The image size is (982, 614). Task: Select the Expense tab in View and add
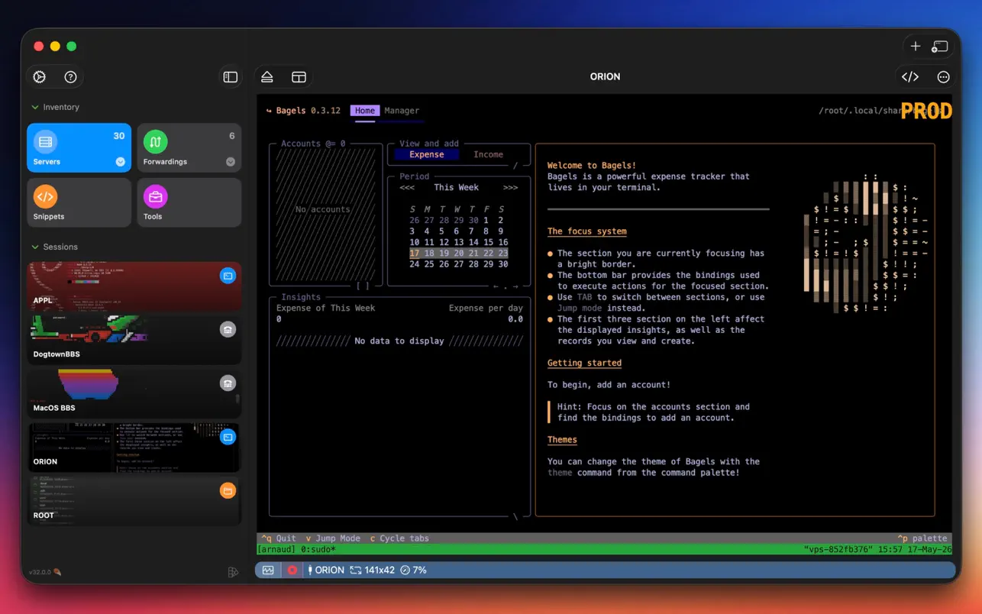point(426,154)
